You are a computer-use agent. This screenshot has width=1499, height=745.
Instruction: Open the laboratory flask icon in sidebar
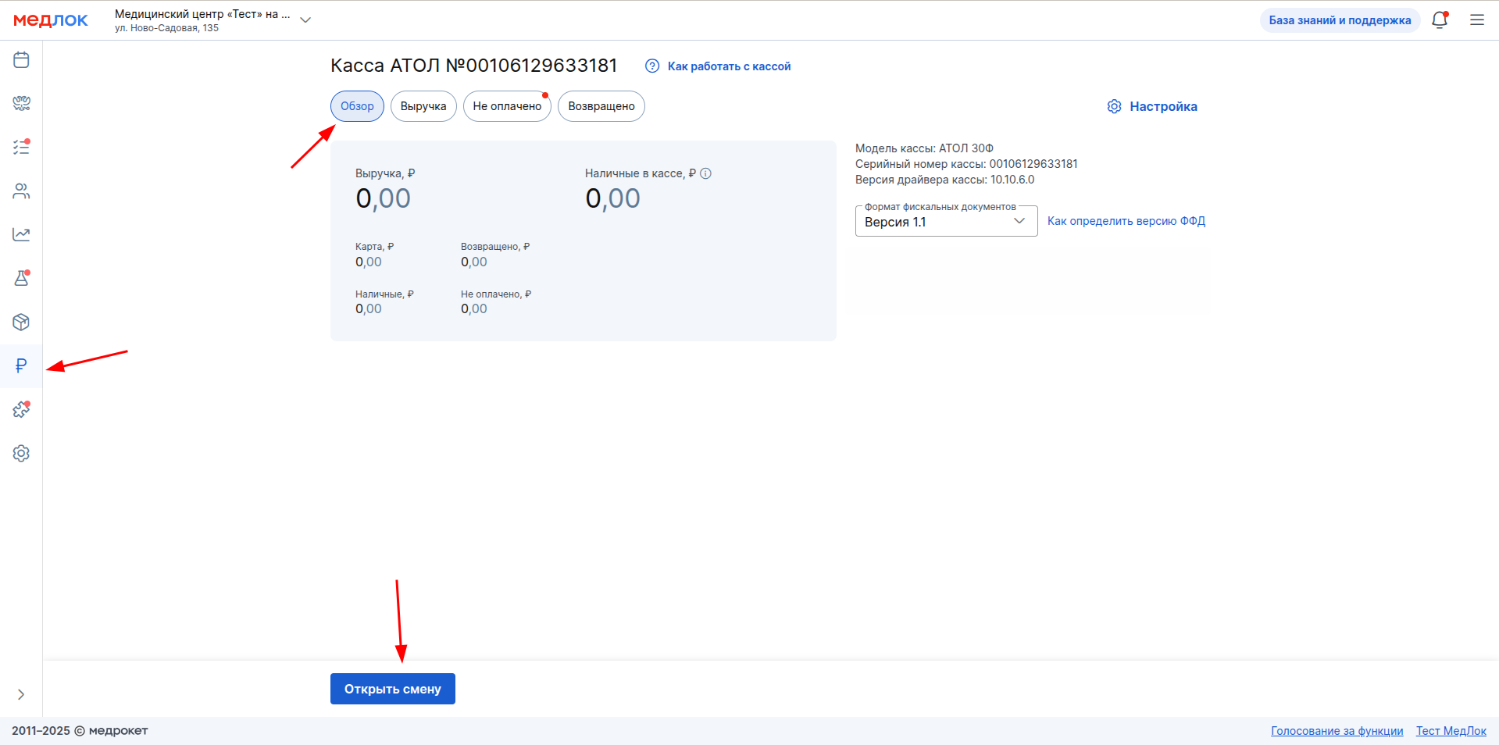(21, 278)
